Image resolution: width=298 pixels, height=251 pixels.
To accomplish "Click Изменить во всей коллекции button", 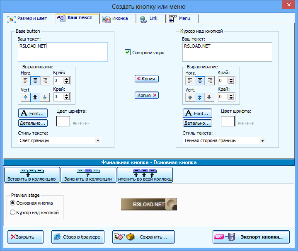I will click(145, 175).
